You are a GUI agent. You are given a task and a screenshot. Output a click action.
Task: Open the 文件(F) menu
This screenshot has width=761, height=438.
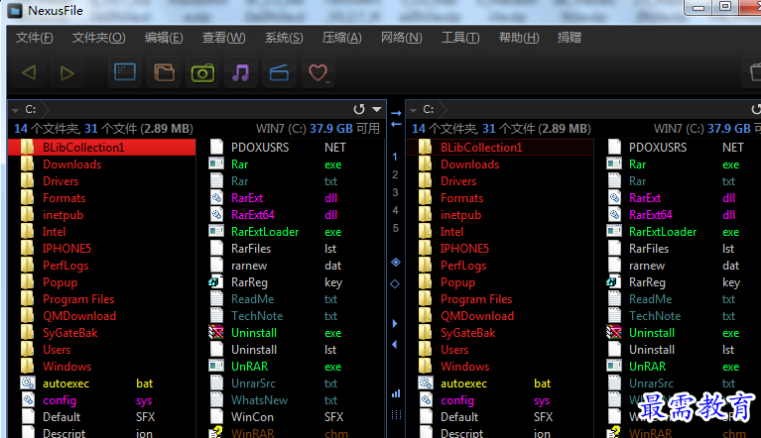pos(35,38)
